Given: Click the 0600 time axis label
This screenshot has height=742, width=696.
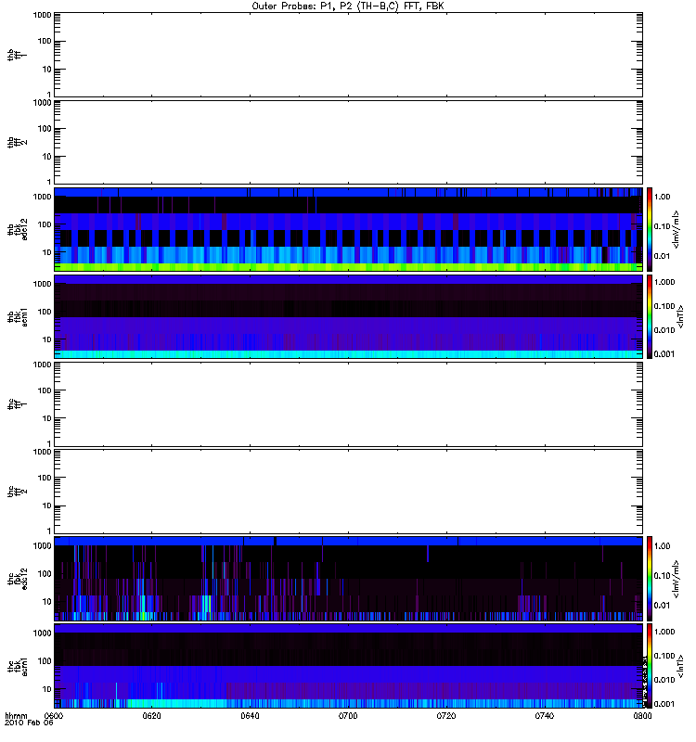Looking at the screenshot, I should coord(54,716).
